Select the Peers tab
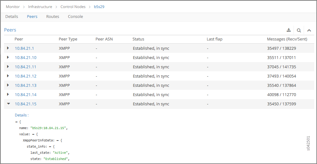The image size is (317, 164). point(32,17)
